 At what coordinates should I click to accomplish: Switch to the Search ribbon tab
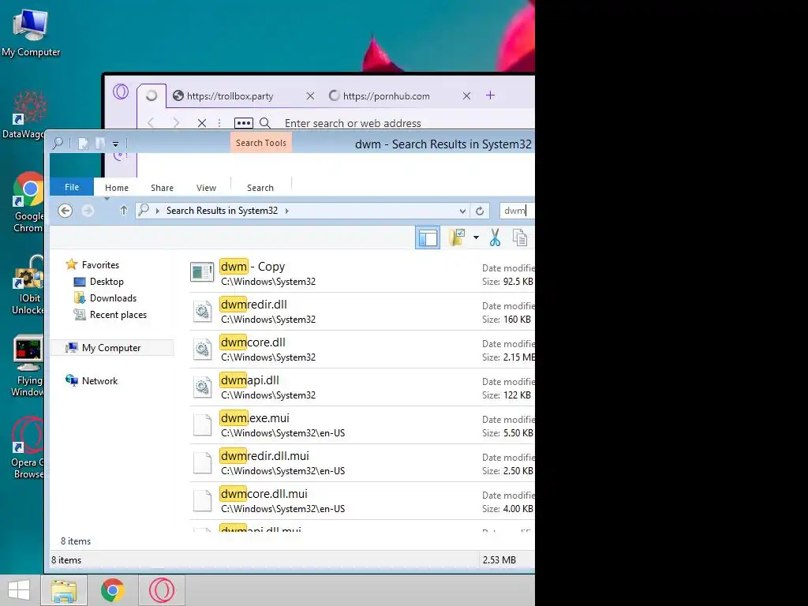[x=260, y=188]
